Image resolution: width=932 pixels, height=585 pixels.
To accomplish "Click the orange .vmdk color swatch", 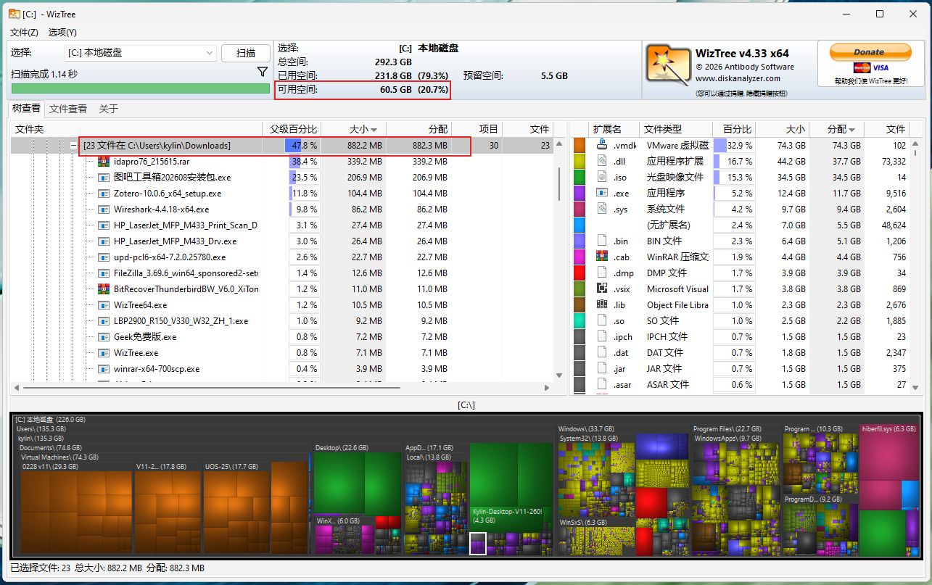I will (580, 145).
